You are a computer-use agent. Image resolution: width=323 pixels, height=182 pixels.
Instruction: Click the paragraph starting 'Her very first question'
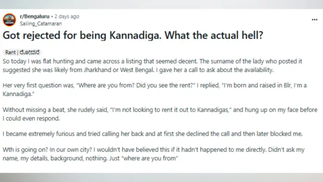click(x=155, y=90)
